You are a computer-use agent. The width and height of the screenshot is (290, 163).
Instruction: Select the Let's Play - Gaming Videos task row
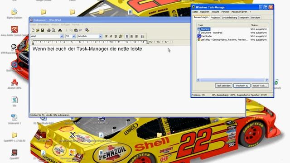point(232,40)
